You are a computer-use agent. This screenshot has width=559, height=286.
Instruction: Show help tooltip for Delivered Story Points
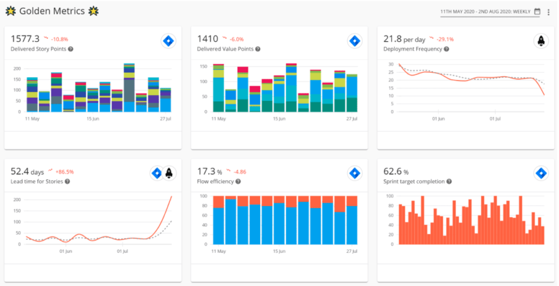(71, 49)
